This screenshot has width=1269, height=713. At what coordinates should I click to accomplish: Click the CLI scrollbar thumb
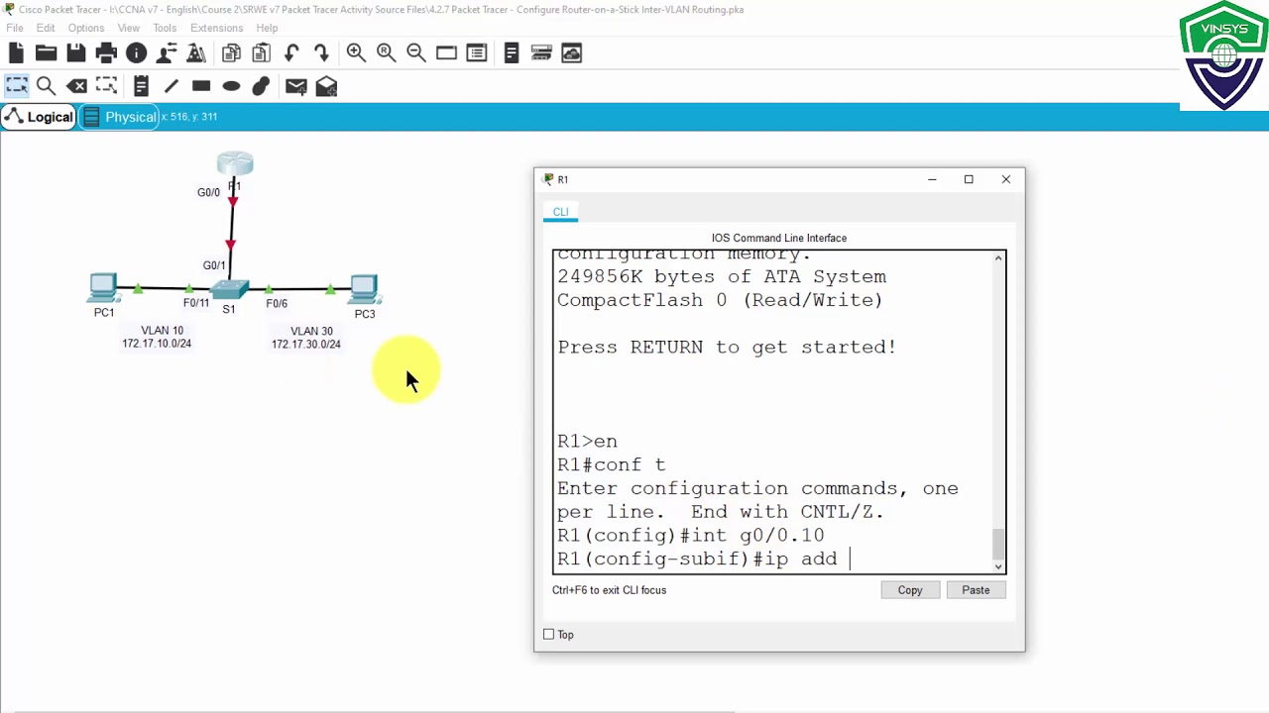pyautogui.click(x=998, y=543)
